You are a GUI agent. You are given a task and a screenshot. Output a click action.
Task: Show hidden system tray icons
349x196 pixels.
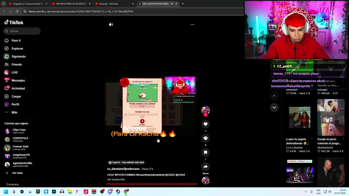(x=306, y=192)
